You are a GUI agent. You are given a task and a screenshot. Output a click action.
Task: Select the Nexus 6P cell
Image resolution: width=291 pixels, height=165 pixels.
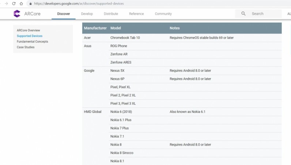coord(117,79)
